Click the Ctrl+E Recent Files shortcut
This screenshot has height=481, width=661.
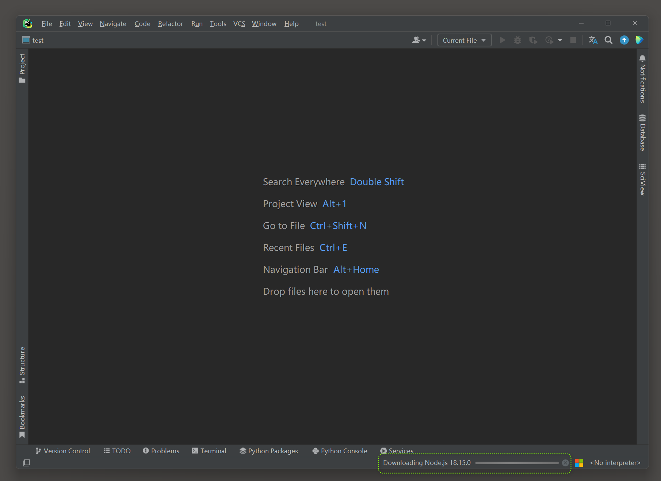(x=333, y=248)
